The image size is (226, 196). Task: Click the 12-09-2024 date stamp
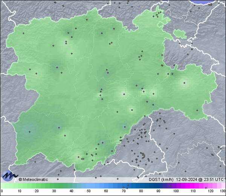tap(186, 179)
